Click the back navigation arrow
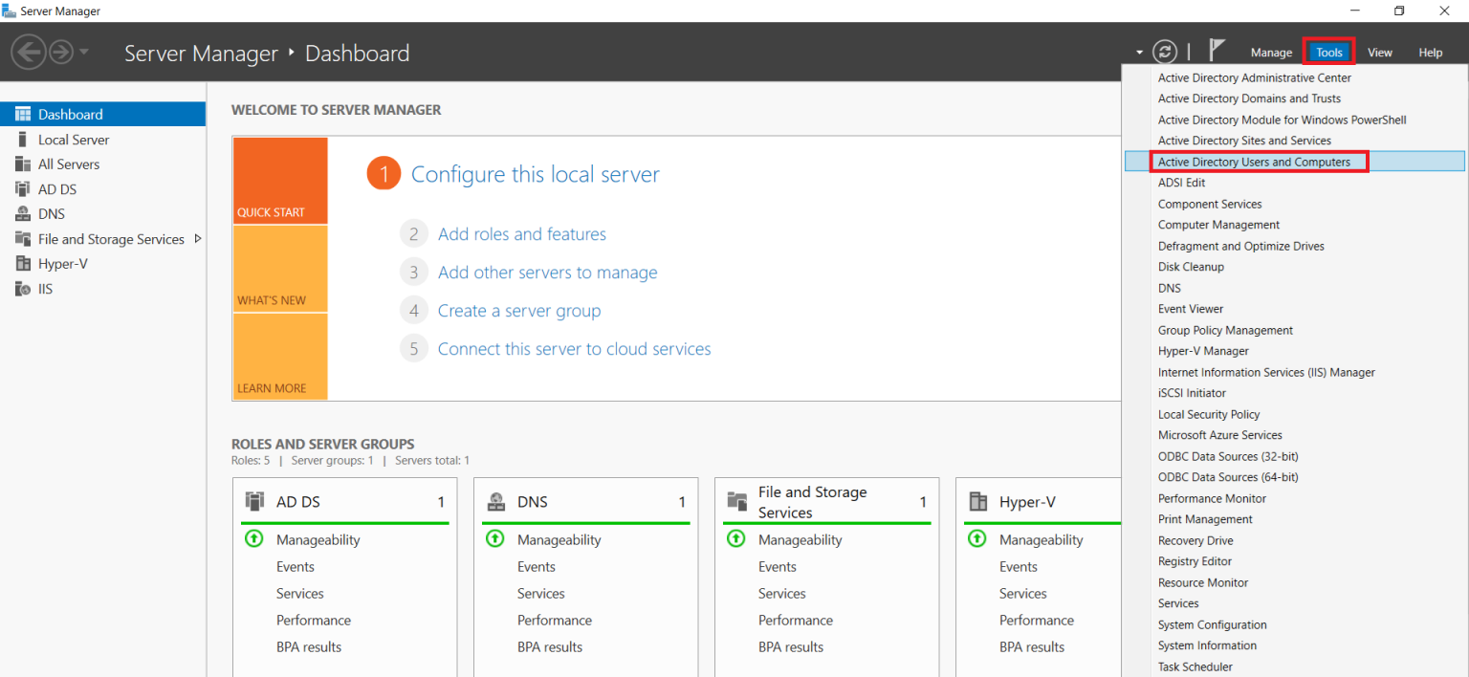Screen dimensions: 1469x677 29,51
